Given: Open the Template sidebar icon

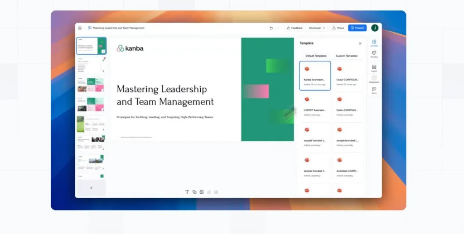Looking at the screenshot, I should coord(374,43).
